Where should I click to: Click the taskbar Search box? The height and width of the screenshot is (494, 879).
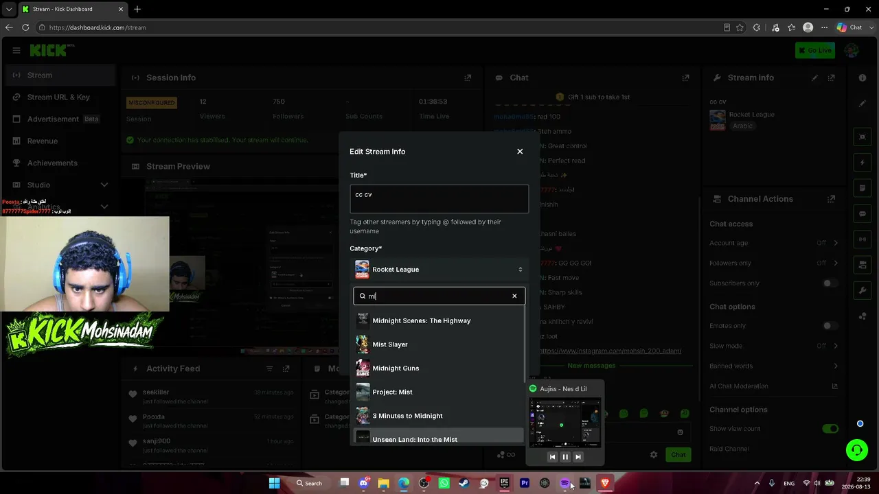pyautogui.click(x=309, y=483)
